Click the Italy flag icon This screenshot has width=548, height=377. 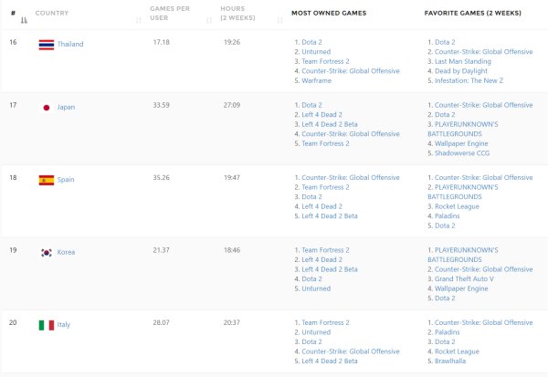[47, 325]
